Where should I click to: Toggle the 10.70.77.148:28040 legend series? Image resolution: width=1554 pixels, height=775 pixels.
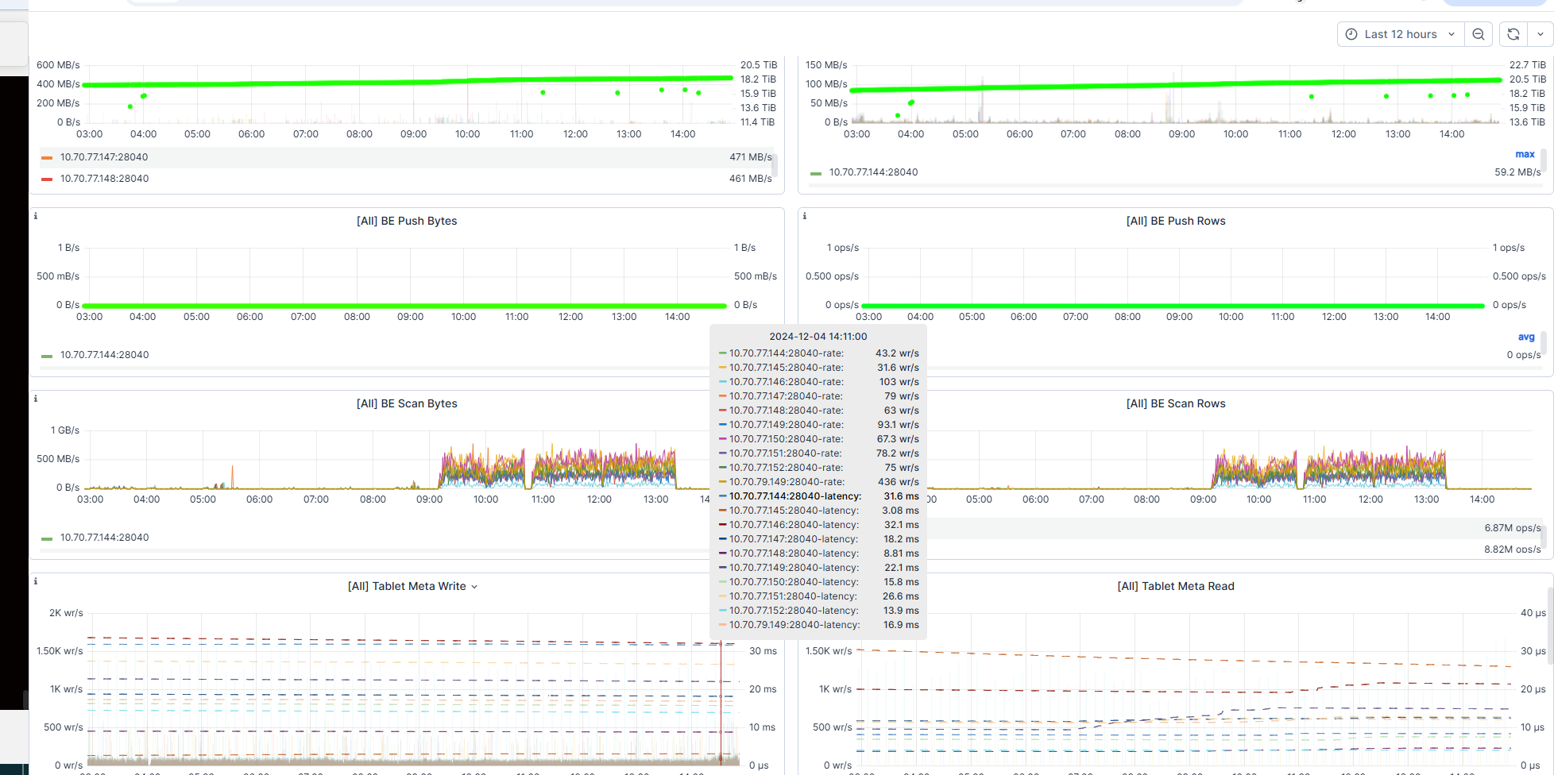click(104, 179)
